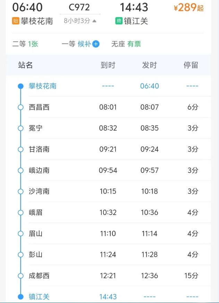
Task: Select the 镇江关 timeline end dot
Action: click(20, 297)
